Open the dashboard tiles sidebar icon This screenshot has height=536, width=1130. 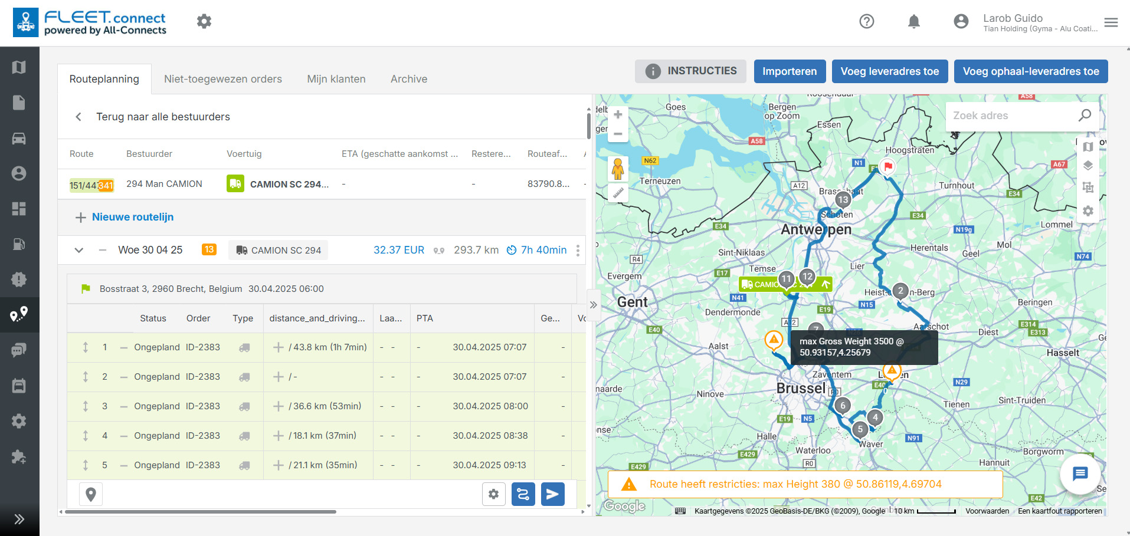pyautogui.click(x=19, y=209)
